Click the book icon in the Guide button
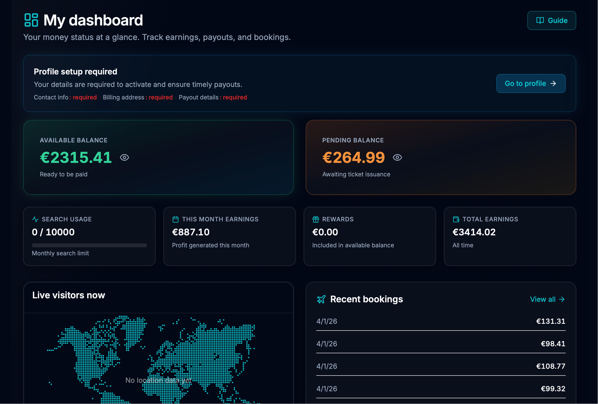Viewport: 598px width, 404px height. pyautogui.click(x=540, y=21)
